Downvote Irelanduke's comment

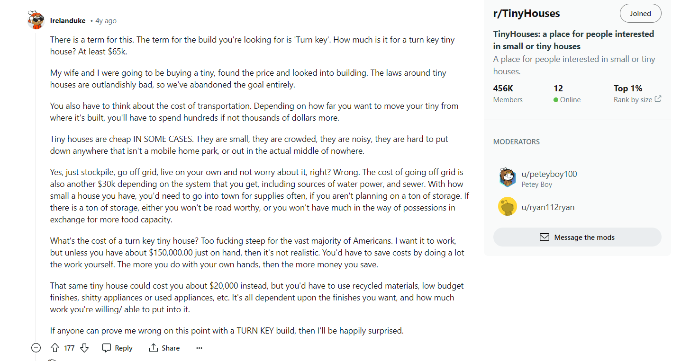click(x=84, y=348)
